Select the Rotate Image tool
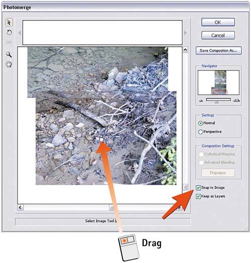Image resolution: width=251 pixels, height=263 pixels. click(9, 32)
